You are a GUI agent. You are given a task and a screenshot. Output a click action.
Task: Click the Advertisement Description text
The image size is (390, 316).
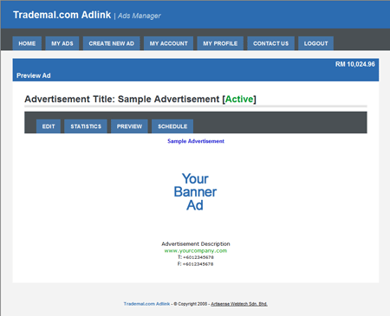196,244
